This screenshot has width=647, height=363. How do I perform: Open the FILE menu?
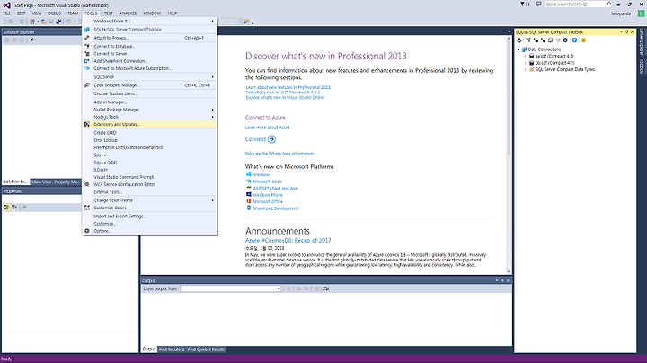tap(7, 13)
